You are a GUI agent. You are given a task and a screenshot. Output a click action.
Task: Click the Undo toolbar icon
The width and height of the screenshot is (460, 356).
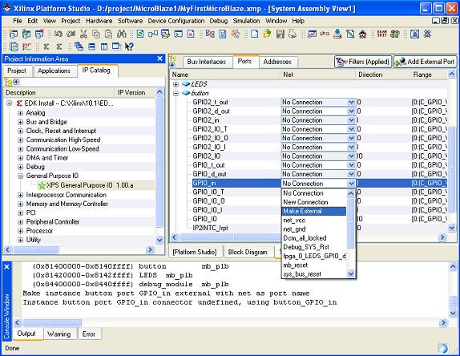coord(58,34)
